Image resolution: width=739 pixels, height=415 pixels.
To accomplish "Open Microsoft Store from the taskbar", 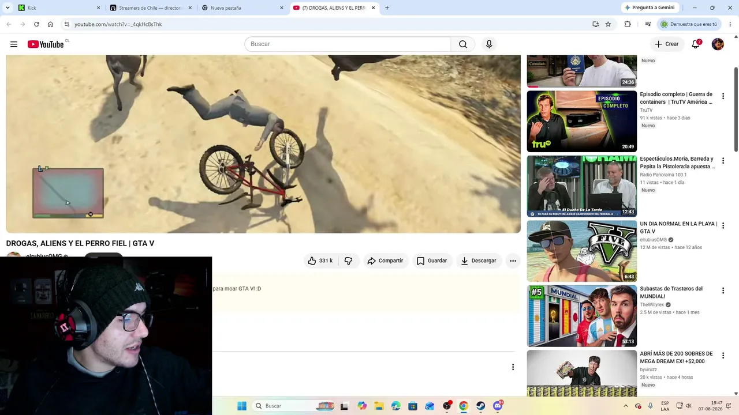I will click(x=413, y=406).
